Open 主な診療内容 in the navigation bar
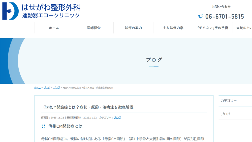 (173, 28)
